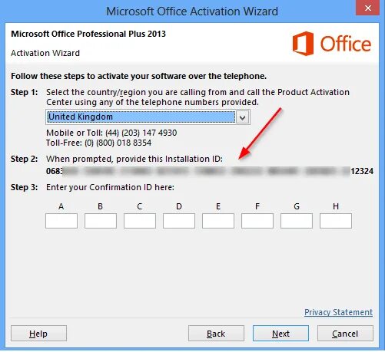Proceed with the Next button

point(280,334)
